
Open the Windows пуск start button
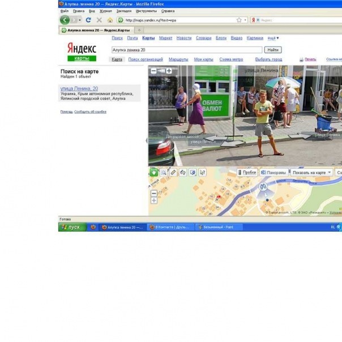tap(72, 227)
